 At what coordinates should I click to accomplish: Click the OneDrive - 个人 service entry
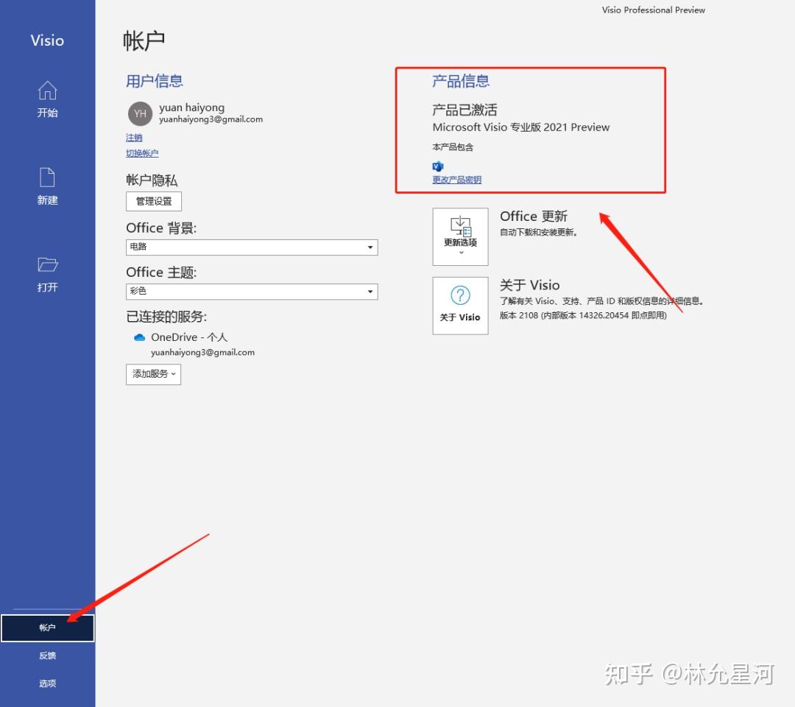(188, 337)
